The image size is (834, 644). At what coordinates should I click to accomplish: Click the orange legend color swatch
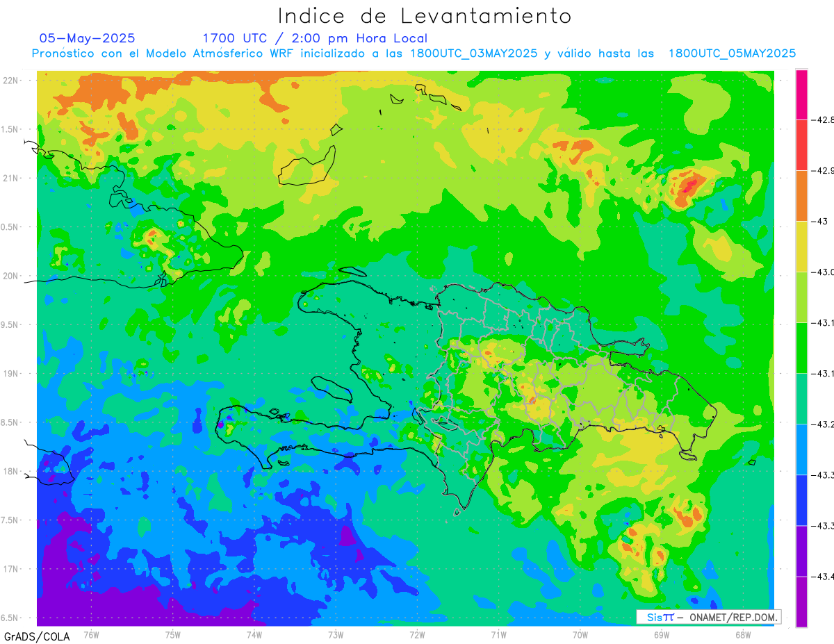tap(801, 196)
